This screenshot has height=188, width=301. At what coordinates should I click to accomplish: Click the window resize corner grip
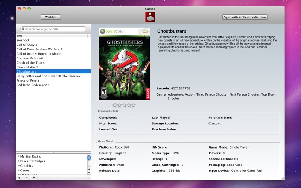point(283,178)
